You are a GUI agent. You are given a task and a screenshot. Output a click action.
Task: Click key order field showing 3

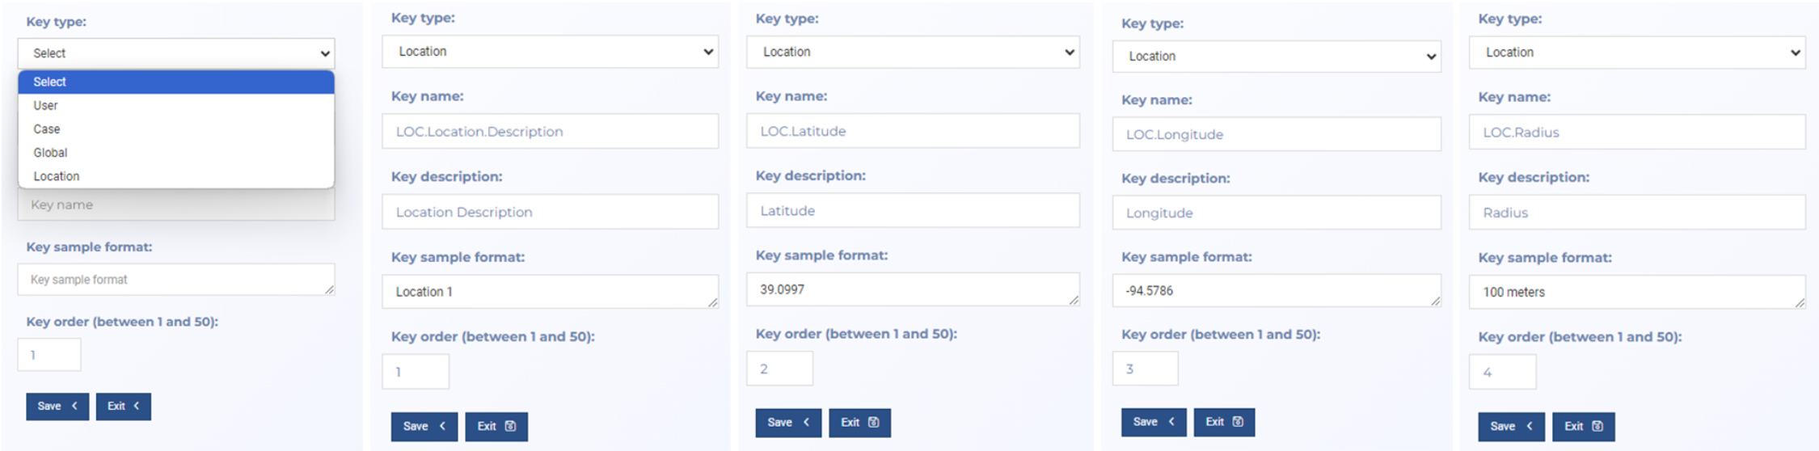click(x=1145, y=369)
